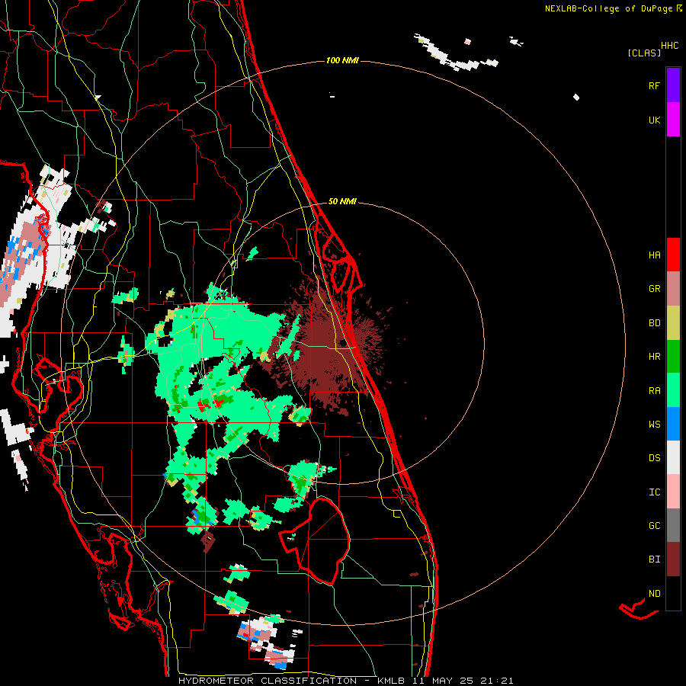The width and height of the screenshot is (686, 686).
Task: Click the IC legend label
Action: [654, 492]
